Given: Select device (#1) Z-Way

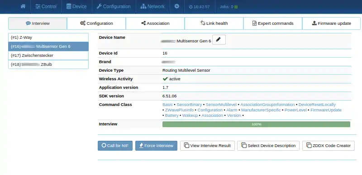Looking at the screenshot, I should 48,37.
